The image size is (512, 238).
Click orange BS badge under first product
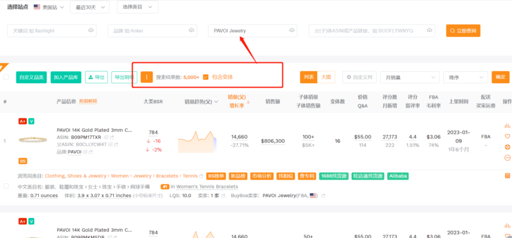(23, 161)
